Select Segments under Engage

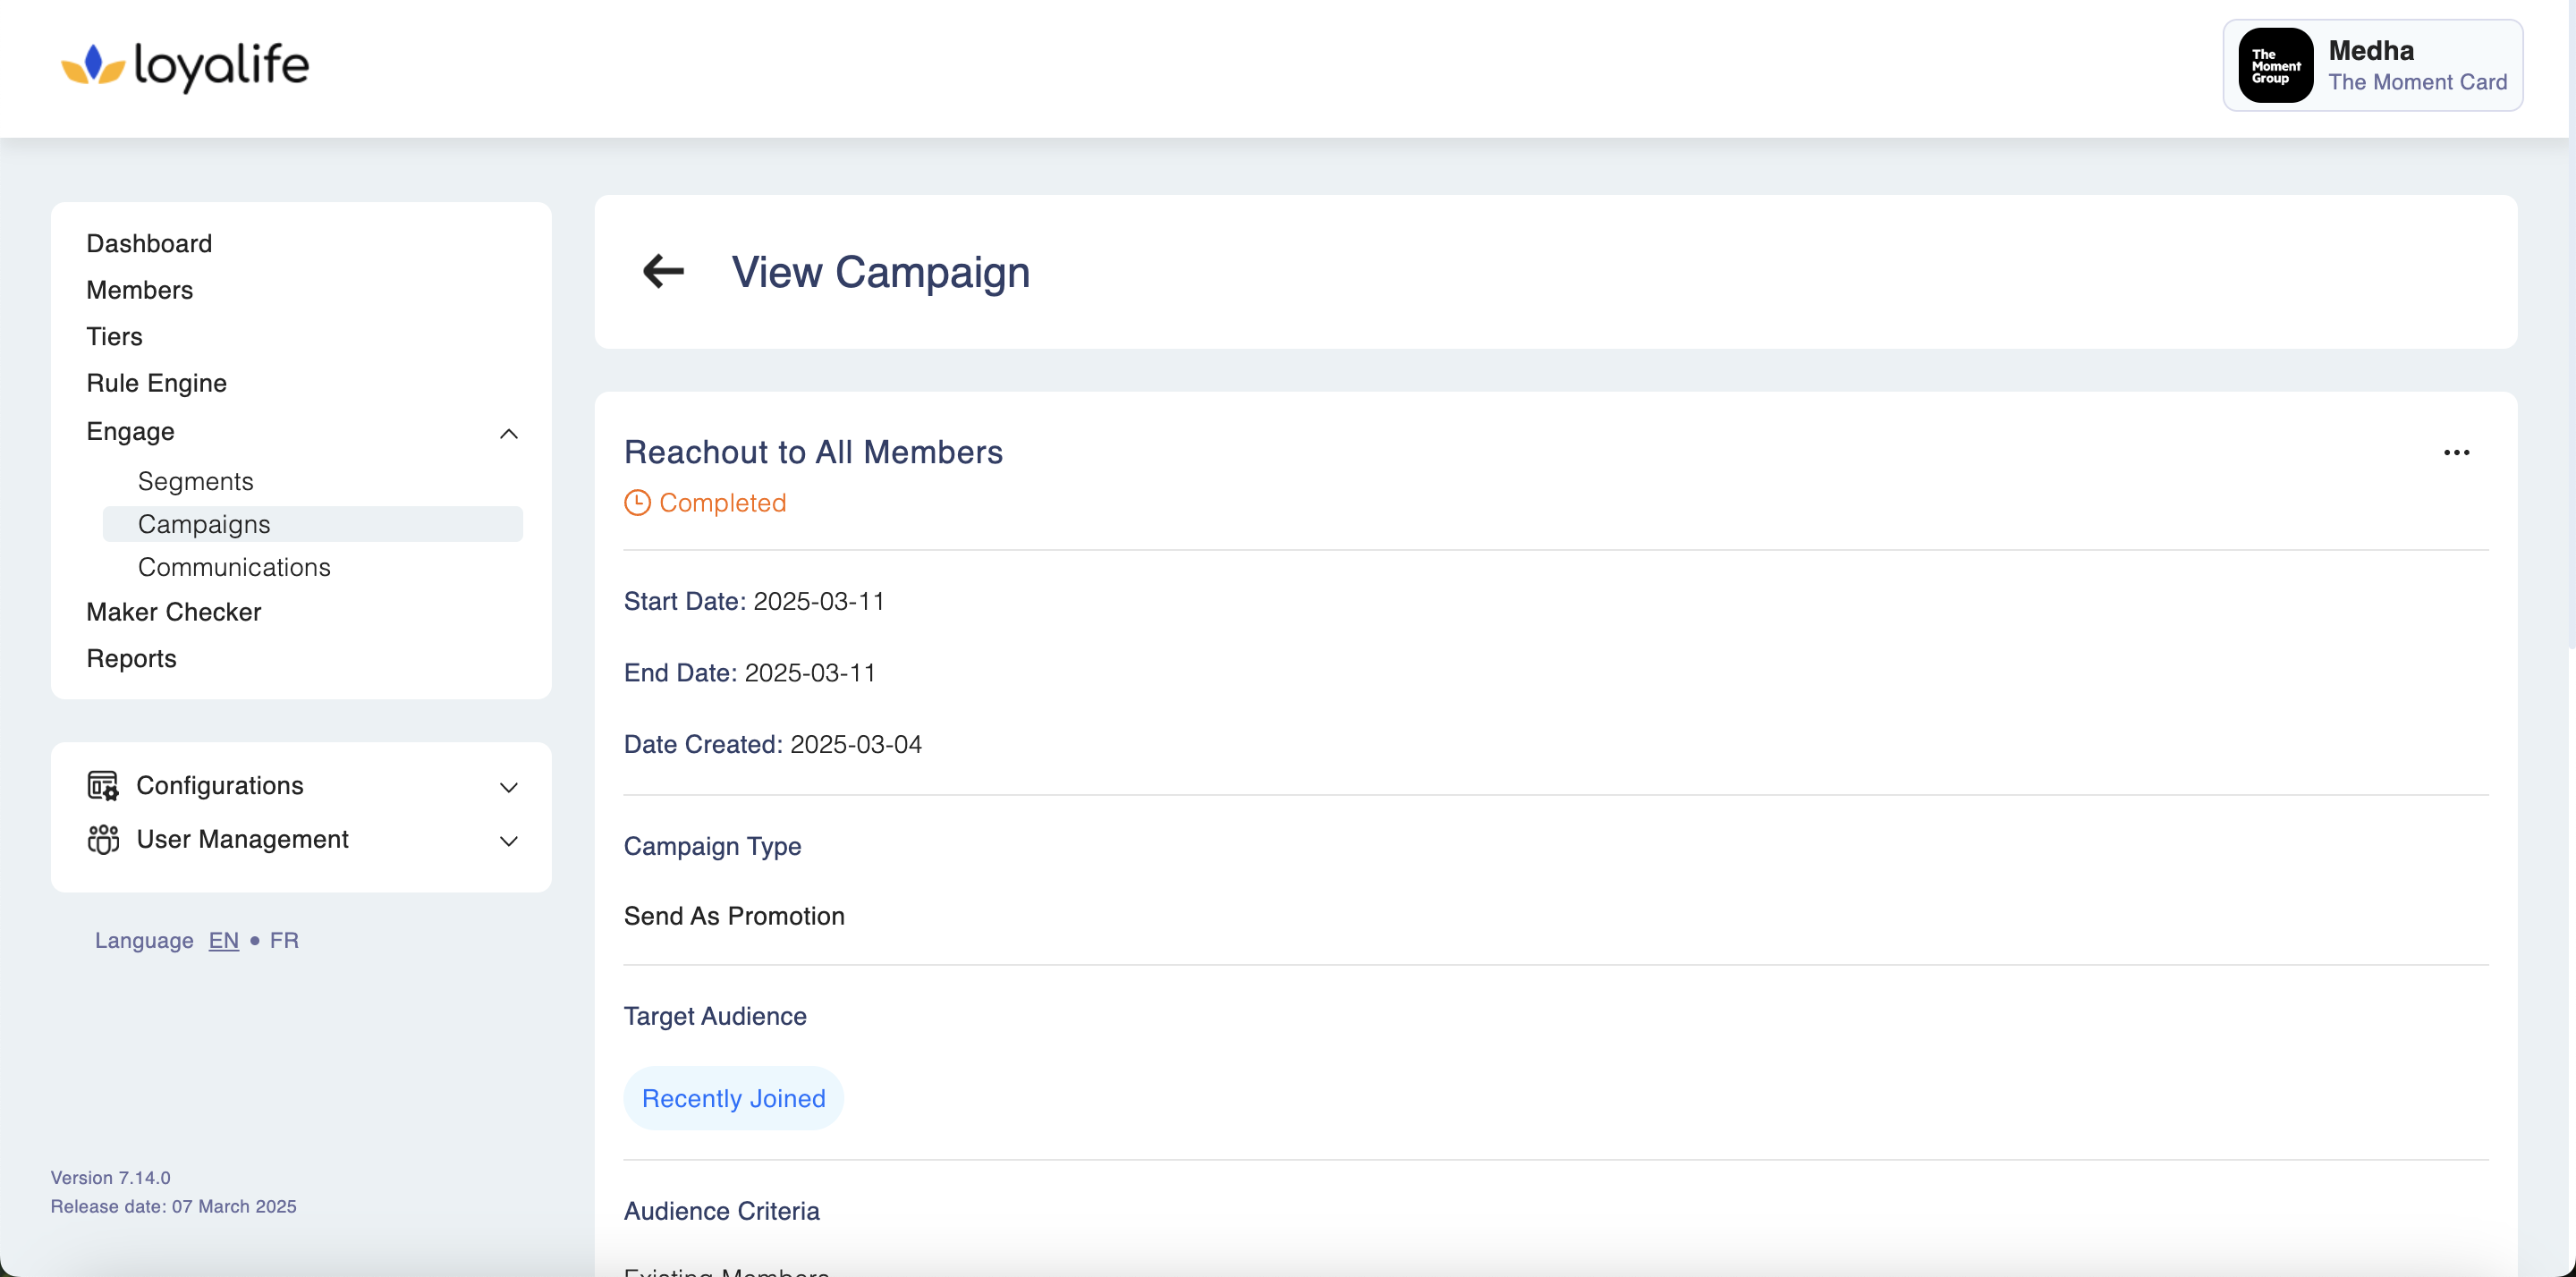click(195, 481)
